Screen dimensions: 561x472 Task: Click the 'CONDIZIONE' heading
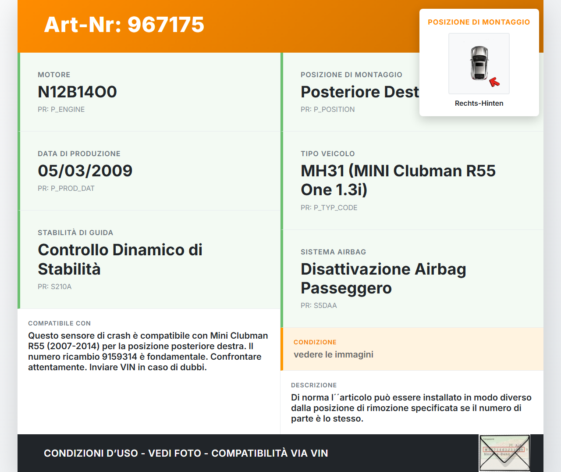click(x=315, y=342)
